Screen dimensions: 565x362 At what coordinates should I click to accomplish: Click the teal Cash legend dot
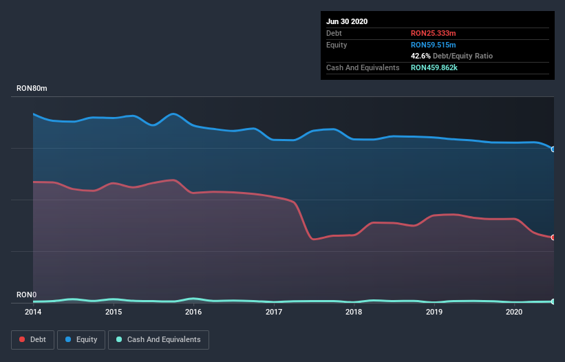(x=119, y=339)
